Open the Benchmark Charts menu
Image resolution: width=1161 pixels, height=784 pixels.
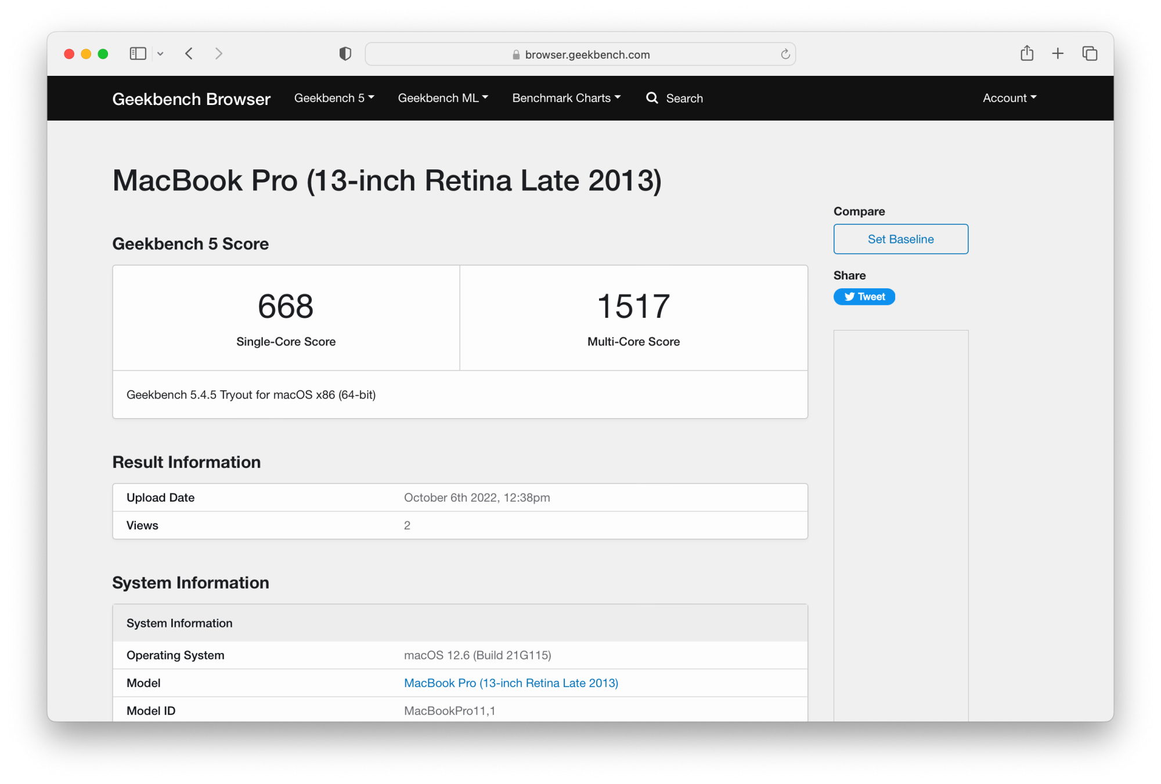click(x=566, y=98)
